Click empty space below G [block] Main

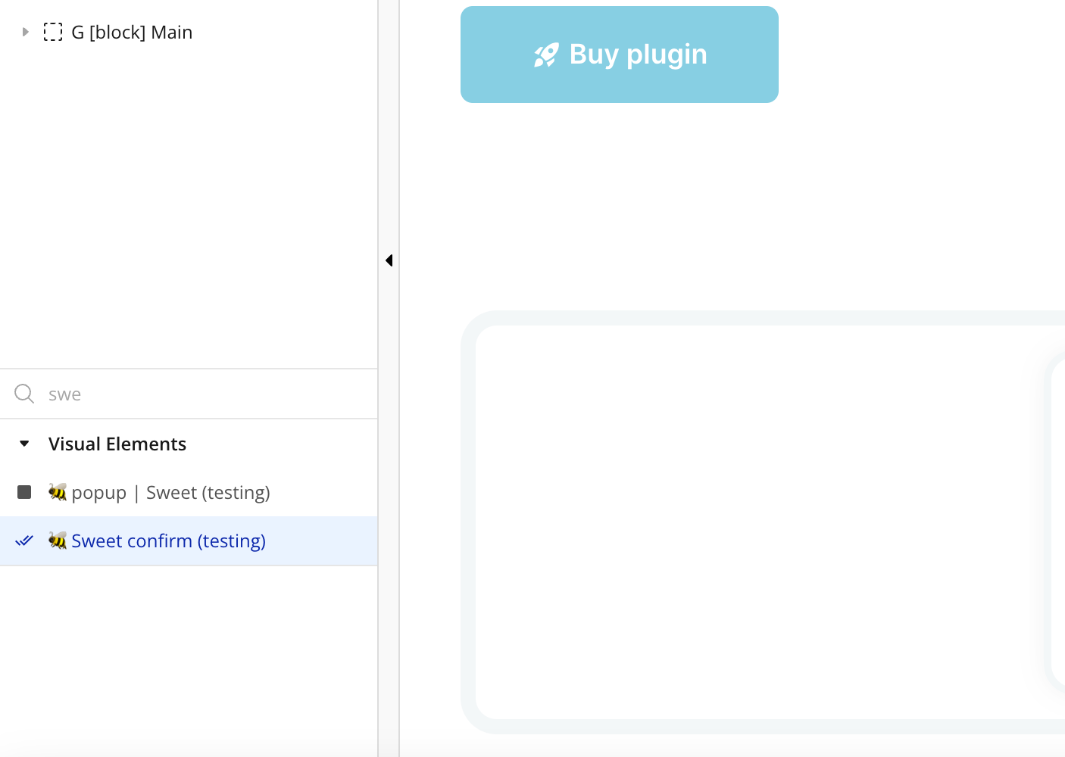point(189,204)
